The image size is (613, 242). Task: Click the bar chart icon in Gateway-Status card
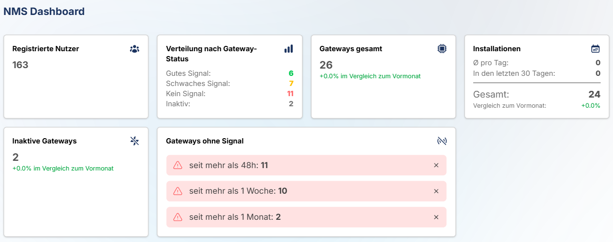(288, 49)
